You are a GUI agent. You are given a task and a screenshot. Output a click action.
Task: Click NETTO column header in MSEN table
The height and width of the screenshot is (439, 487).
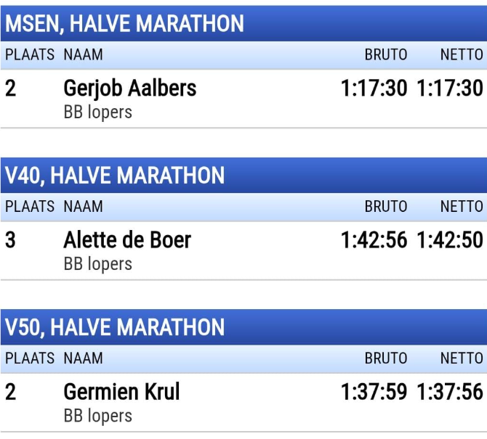coord(462,55)
